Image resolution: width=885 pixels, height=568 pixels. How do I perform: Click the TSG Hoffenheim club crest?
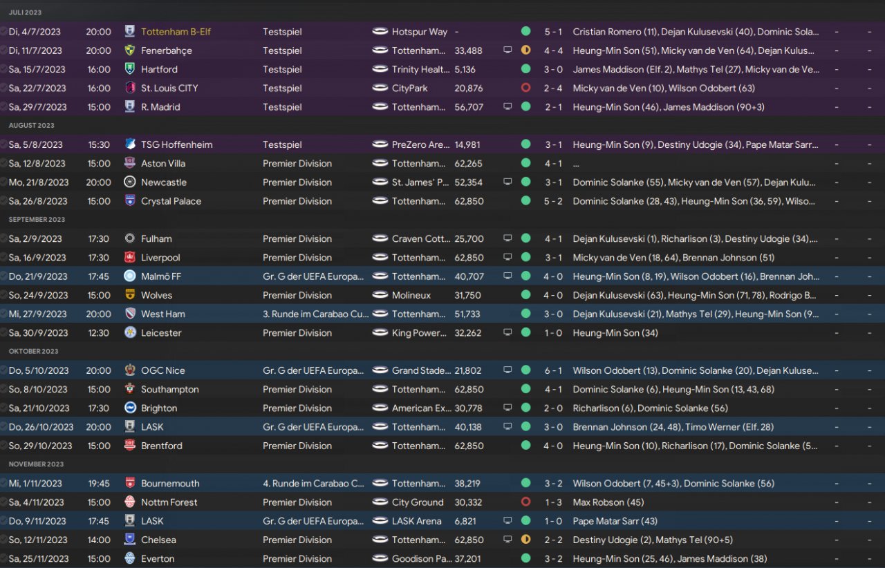pos(129,144)
